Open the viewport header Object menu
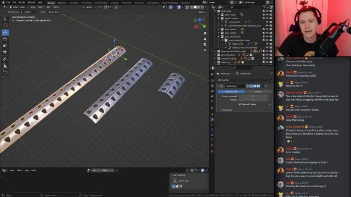This screenshot has height=197, width=351. pyautogui.click(x=55, y=7)
